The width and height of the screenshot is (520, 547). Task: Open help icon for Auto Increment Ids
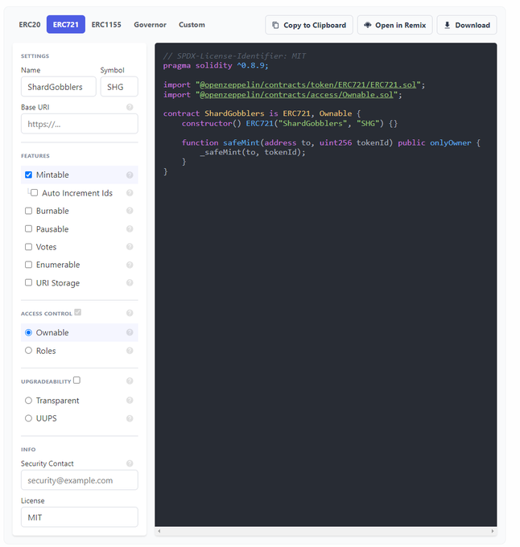[x=130, y=193]
